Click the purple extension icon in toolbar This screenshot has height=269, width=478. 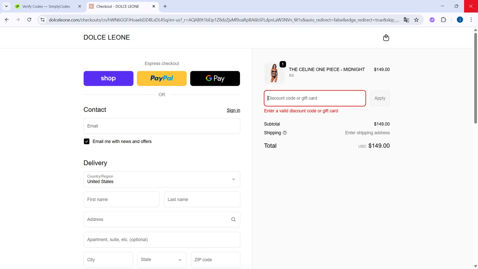(x=432, y=20)
